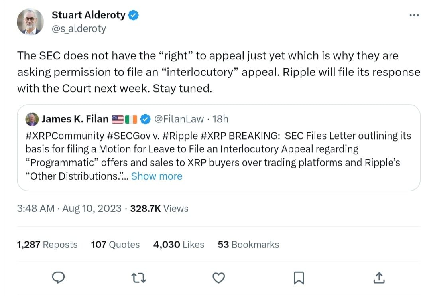
Task: View the 1,287 Reposts list
Action: (x=47, y=245)
